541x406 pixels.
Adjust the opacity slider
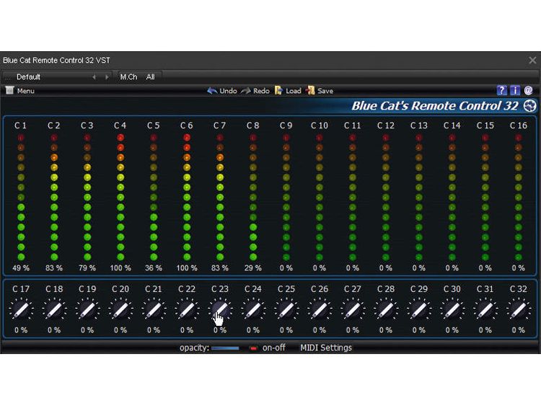point(225,348)
